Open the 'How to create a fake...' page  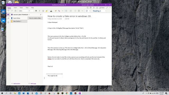pyautogui.click(x=35, y=18)
